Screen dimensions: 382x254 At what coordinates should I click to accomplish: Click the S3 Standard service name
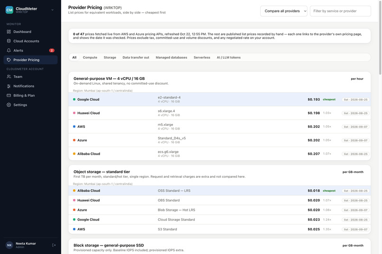[x=167, y=229]
